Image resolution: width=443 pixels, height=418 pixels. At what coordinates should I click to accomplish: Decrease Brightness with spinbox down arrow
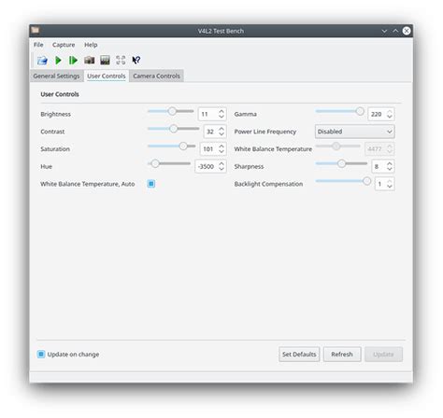[x=221, y=117]
